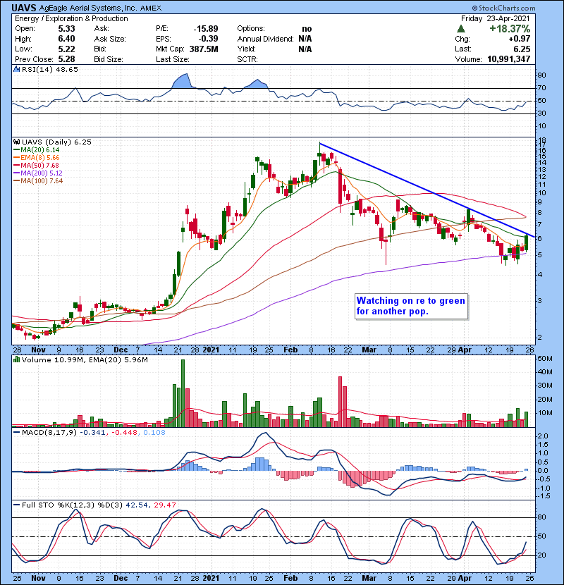
Task: Click the MA(50) 7.68 legend entry
Action: (36, 165)
